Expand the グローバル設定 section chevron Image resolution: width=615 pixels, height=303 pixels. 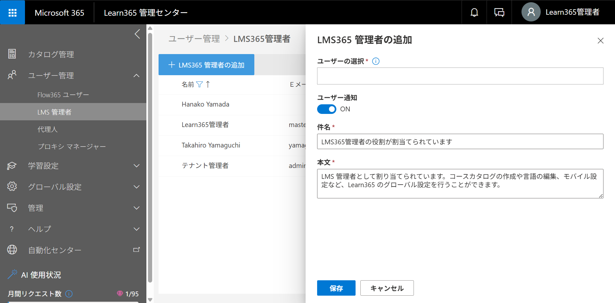(136, 187)
